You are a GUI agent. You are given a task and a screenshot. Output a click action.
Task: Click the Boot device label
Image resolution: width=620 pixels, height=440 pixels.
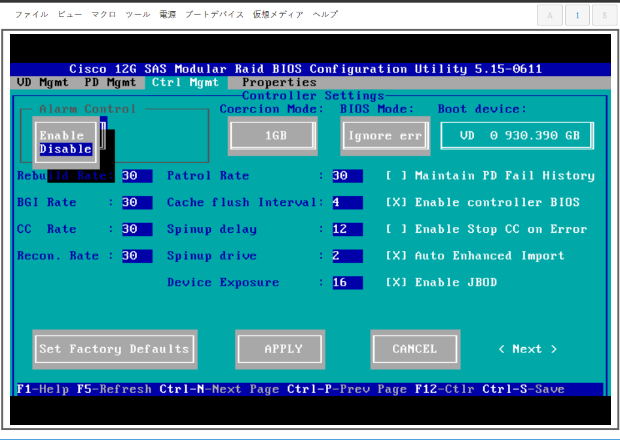[x=483, y=109]
